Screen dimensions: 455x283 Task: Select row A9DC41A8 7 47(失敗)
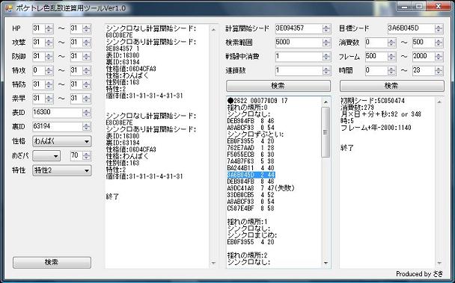tap(261, 188)
